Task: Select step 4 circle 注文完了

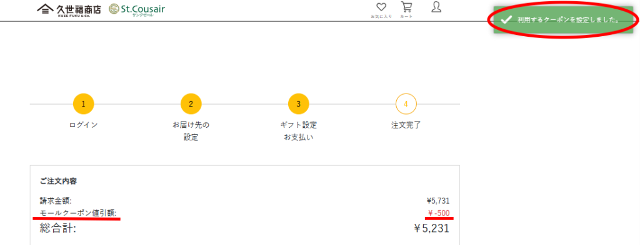Action: tap(406, 103)
